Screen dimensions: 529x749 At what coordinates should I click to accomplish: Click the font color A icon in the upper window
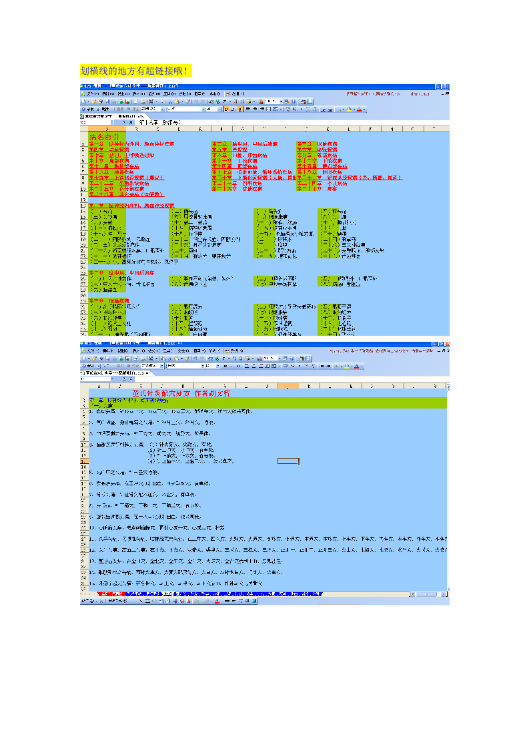point(359,109)
